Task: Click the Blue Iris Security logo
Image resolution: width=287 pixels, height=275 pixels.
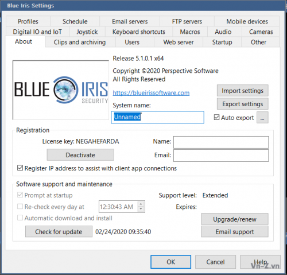Action: click(x=61, y=90)
